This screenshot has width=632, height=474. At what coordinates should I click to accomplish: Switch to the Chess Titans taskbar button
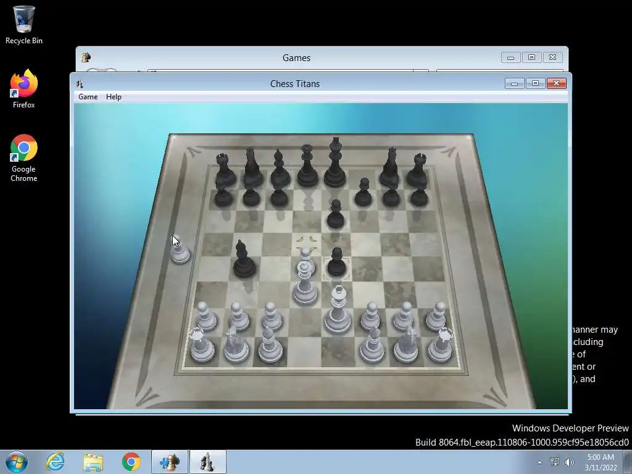(207, 462)
